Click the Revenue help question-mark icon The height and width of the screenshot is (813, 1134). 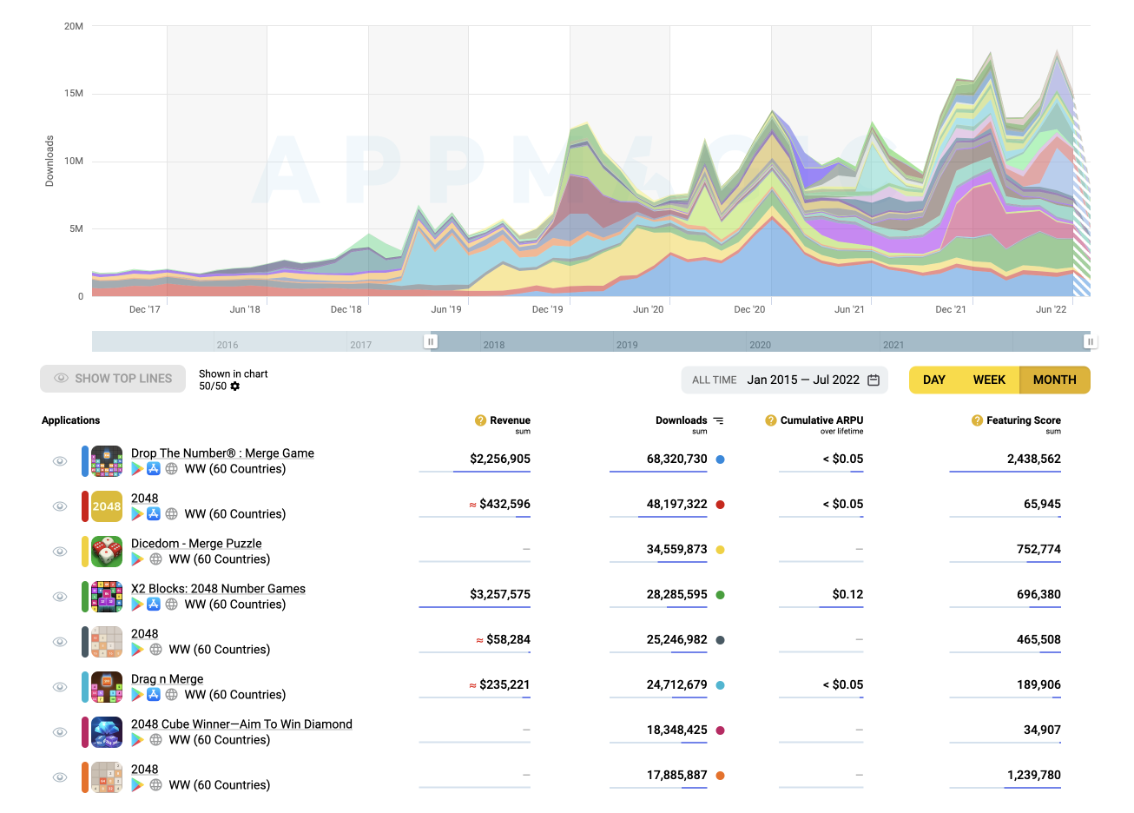(480, 420)
